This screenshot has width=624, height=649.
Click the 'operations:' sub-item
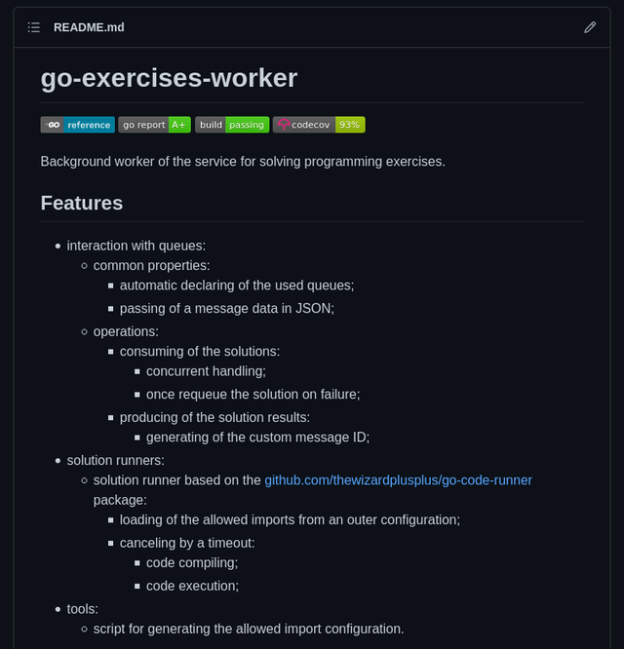pos(126,332)
